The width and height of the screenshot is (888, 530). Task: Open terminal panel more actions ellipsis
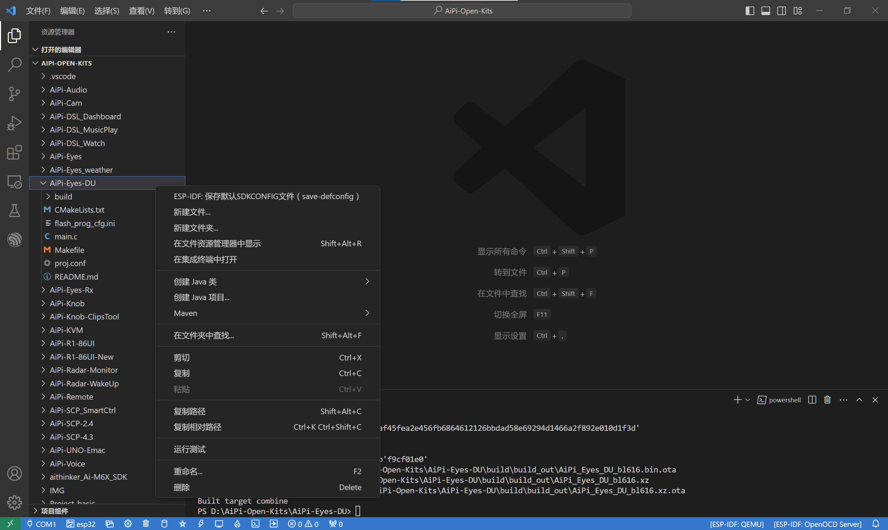[843, 400]
